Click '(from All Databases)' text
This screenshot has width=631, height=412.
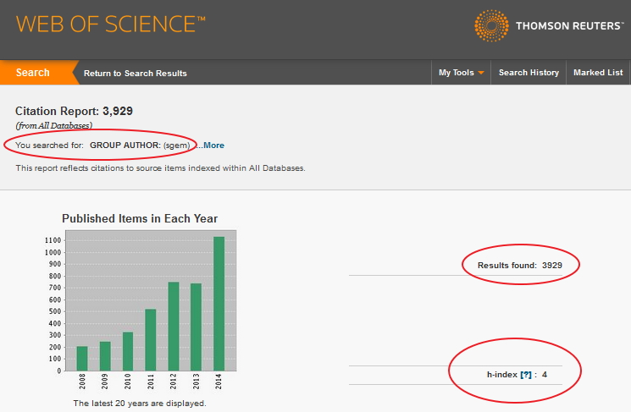pos(54,125)
